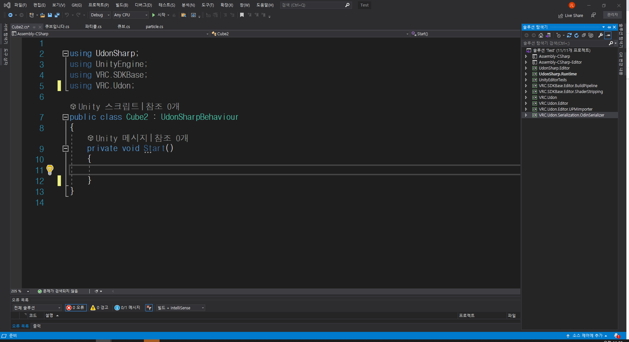Click the 관리자 button
The image size is (629, 342).
(x=612, y=15)
